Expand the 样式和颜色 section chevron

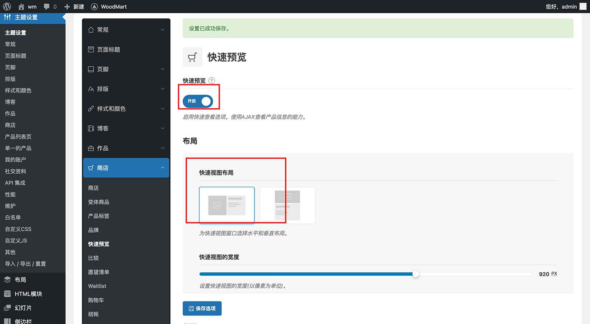coord(163,109)
